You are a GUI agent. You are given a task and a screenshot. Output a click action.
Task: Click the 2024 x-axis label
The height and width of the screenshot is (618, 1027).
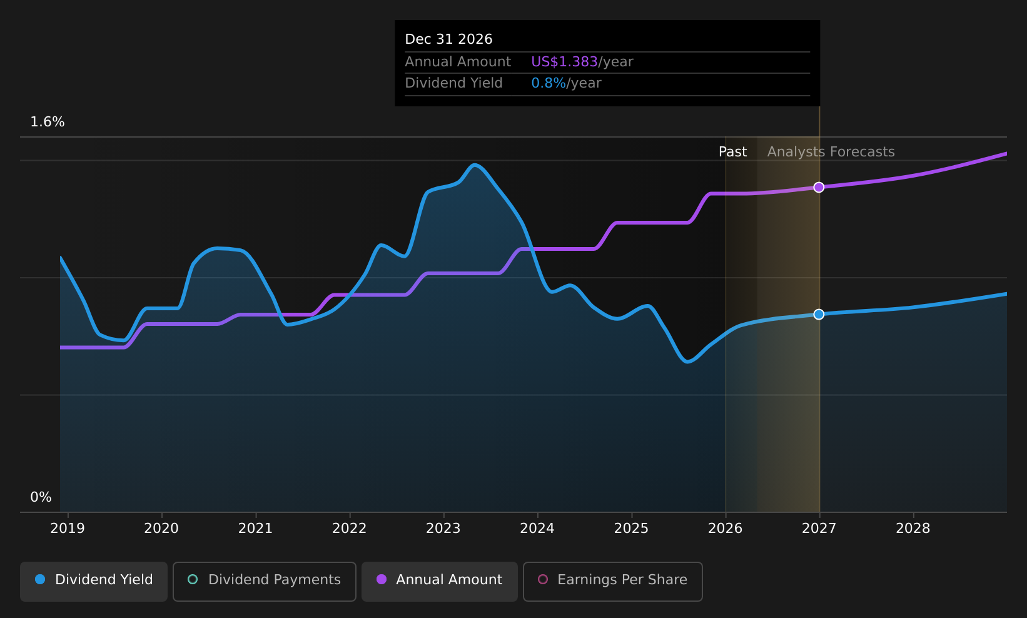click(537, 529)
